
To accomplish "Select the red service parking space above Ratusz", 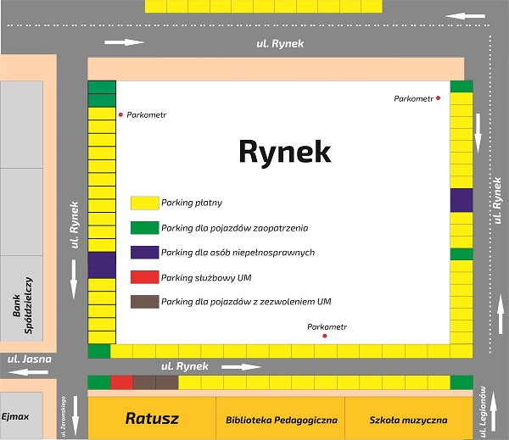I will pos(121,382).
